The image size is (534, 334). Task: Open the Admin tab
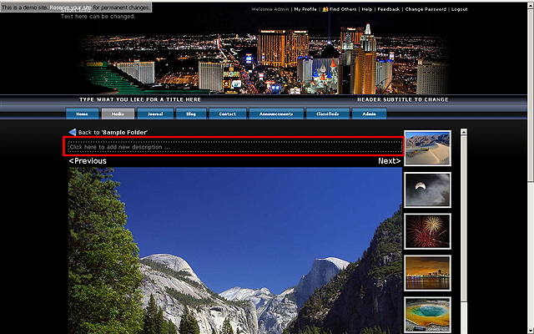(368, 114)
